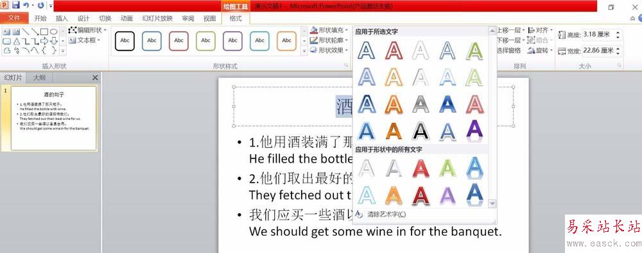Switch to the 设计 ribbon tab
This screenshot has height=253, width=642.
[83, 19]
